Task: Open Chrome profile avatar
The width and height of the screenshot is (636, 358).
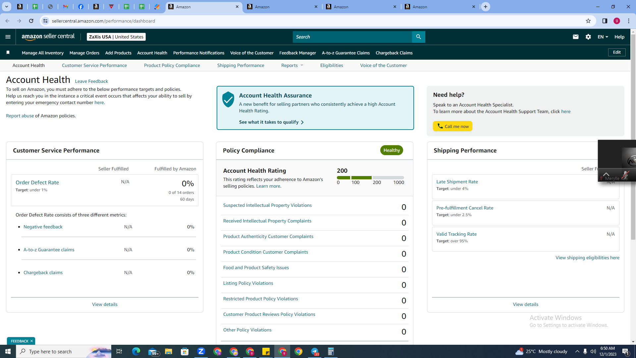Action: 617,21
